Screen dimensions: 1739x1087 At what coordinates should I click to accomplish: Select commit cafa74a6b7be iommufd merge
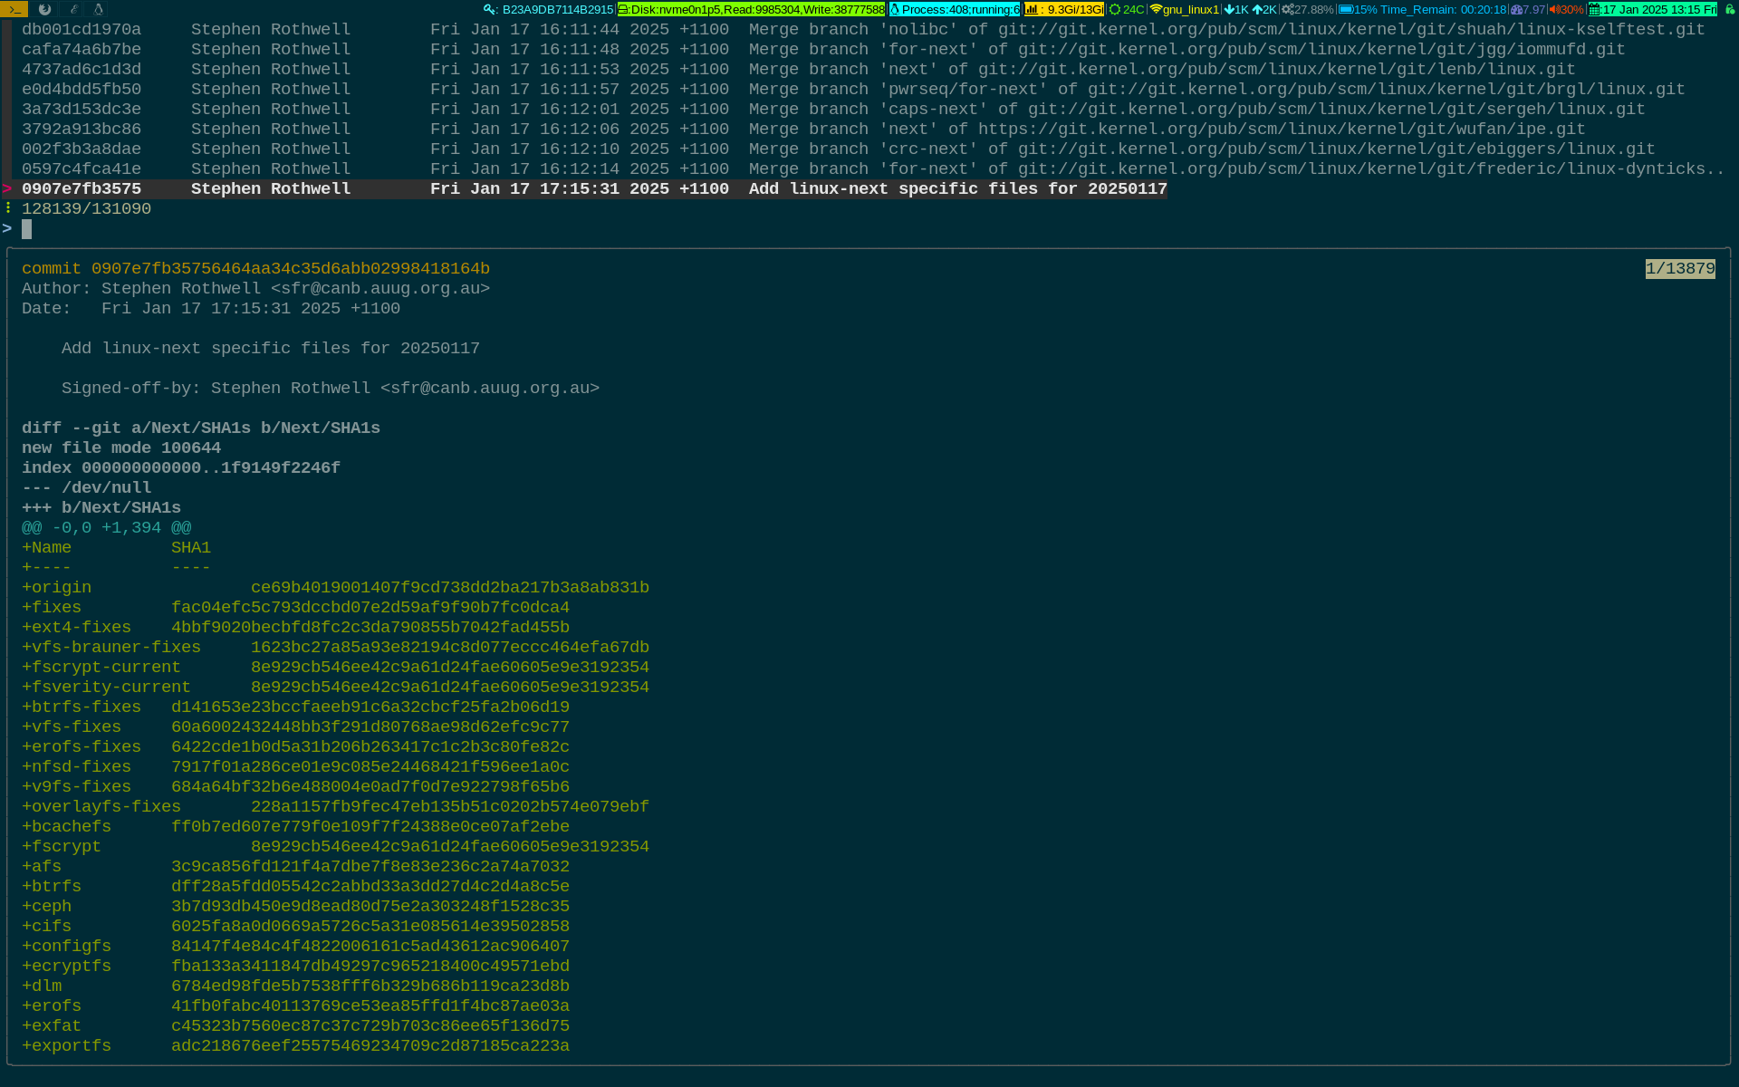pyautogui.click(x=823, y=49)
